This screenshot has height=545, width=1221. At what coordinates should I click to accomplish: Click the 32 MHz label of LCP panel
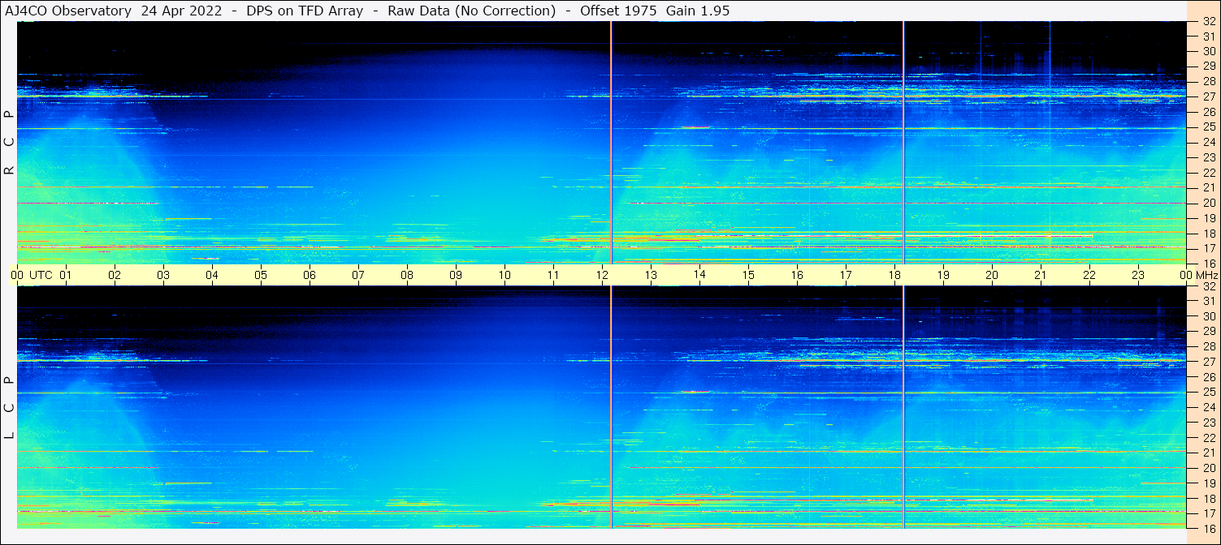(1209, 286)
